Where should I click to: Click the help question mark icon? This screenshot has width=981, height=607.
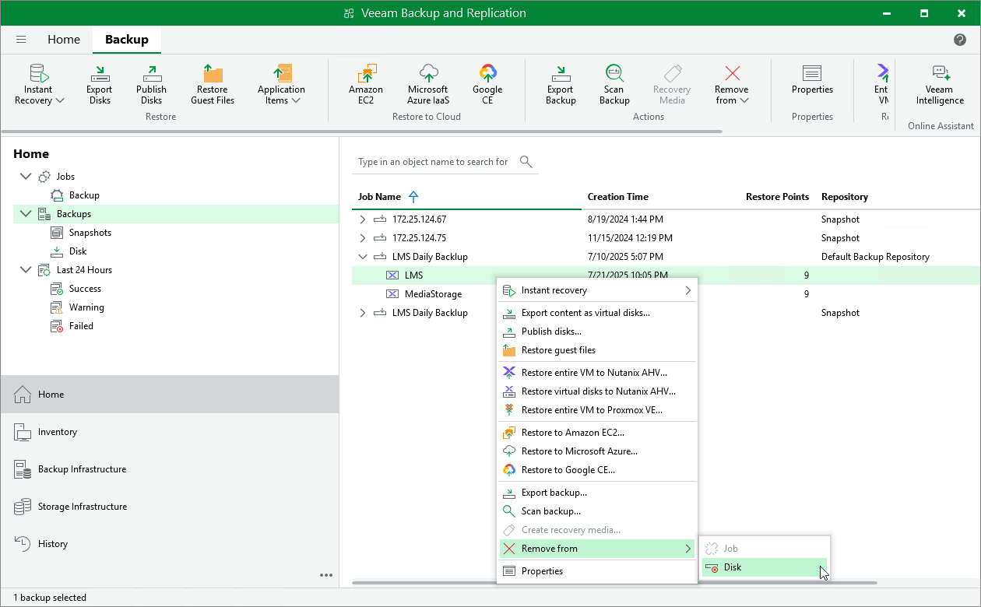pyautogui.click(x=960, y=40)
